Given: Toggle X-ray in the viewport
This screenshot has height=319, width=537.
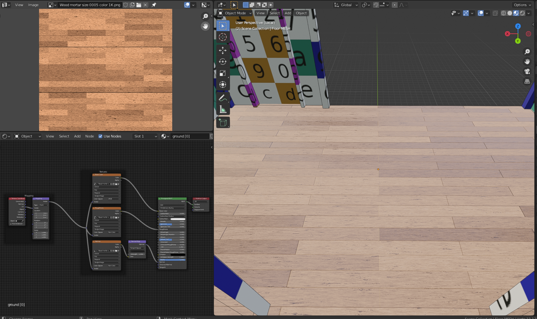Looking at the screenshot, I should (495, 13).
